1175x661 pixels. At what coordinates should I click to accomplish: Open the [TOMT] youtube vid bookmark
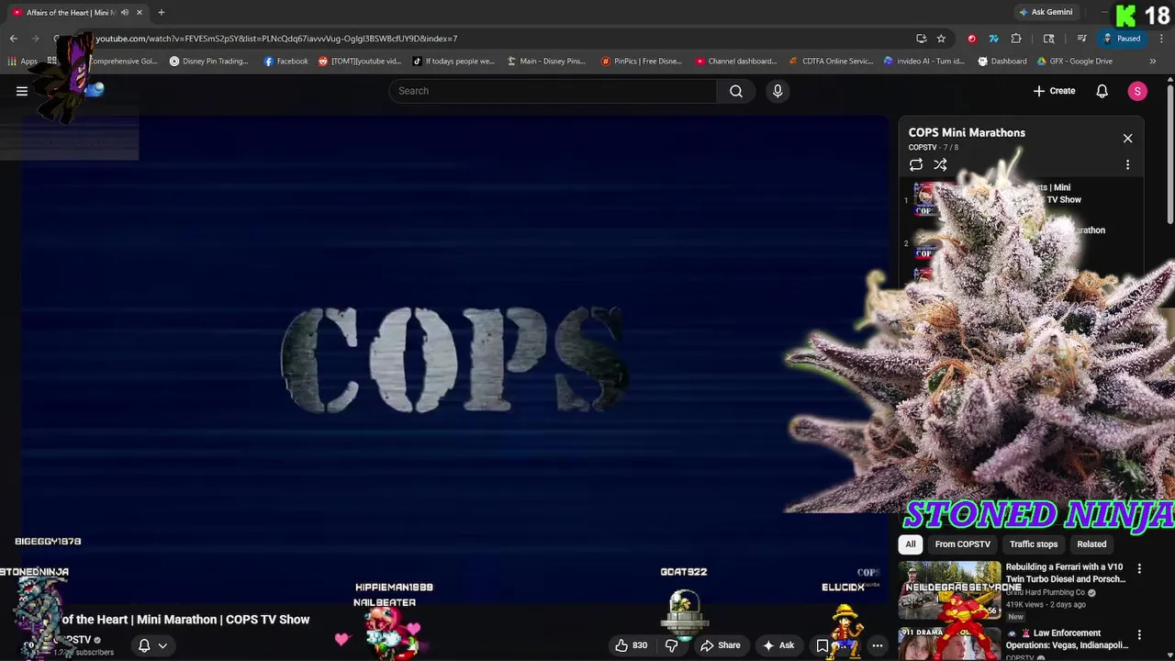tap(360, 62)
